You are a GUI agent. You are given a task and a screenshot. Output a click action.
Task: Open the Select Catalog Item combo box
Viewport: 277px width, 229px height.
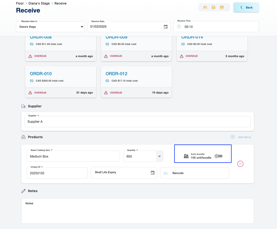coord(73,156)
